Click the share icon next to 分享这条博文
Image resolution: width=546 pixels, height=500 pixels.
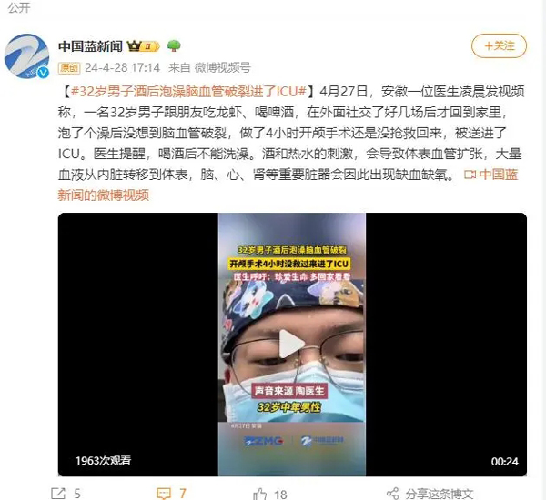coord(393,494)
